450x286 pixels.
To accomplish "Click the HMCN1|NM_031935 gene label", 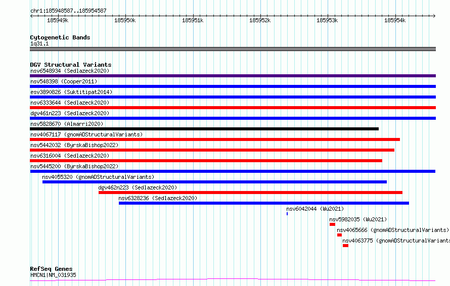I will [x=54, y=275].
